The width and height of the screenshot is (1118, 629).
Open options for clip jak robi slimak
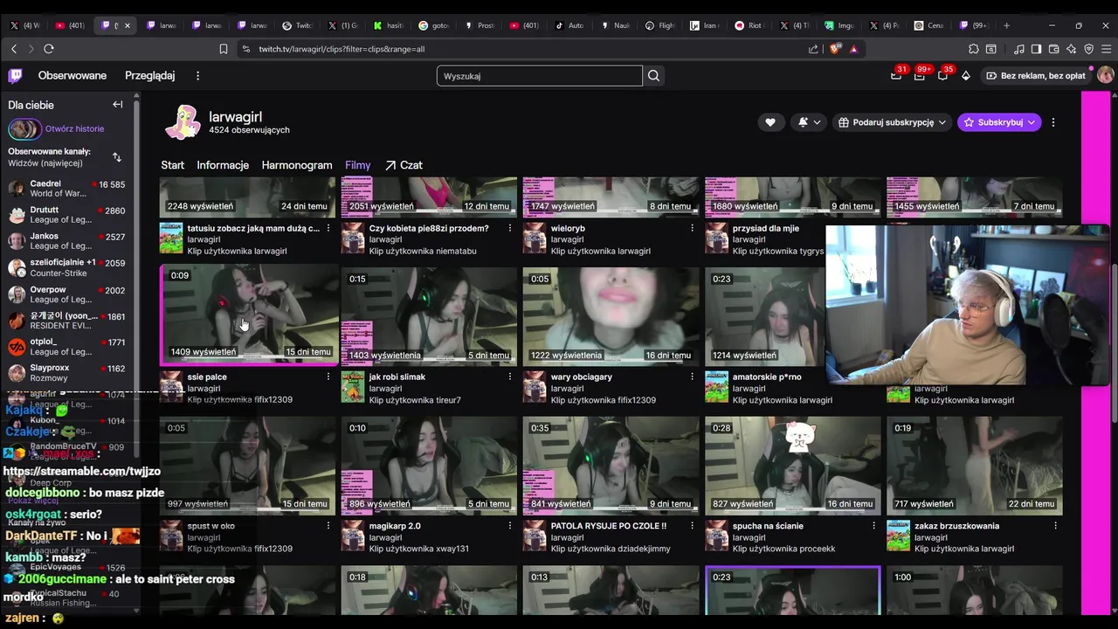(510, 377)
